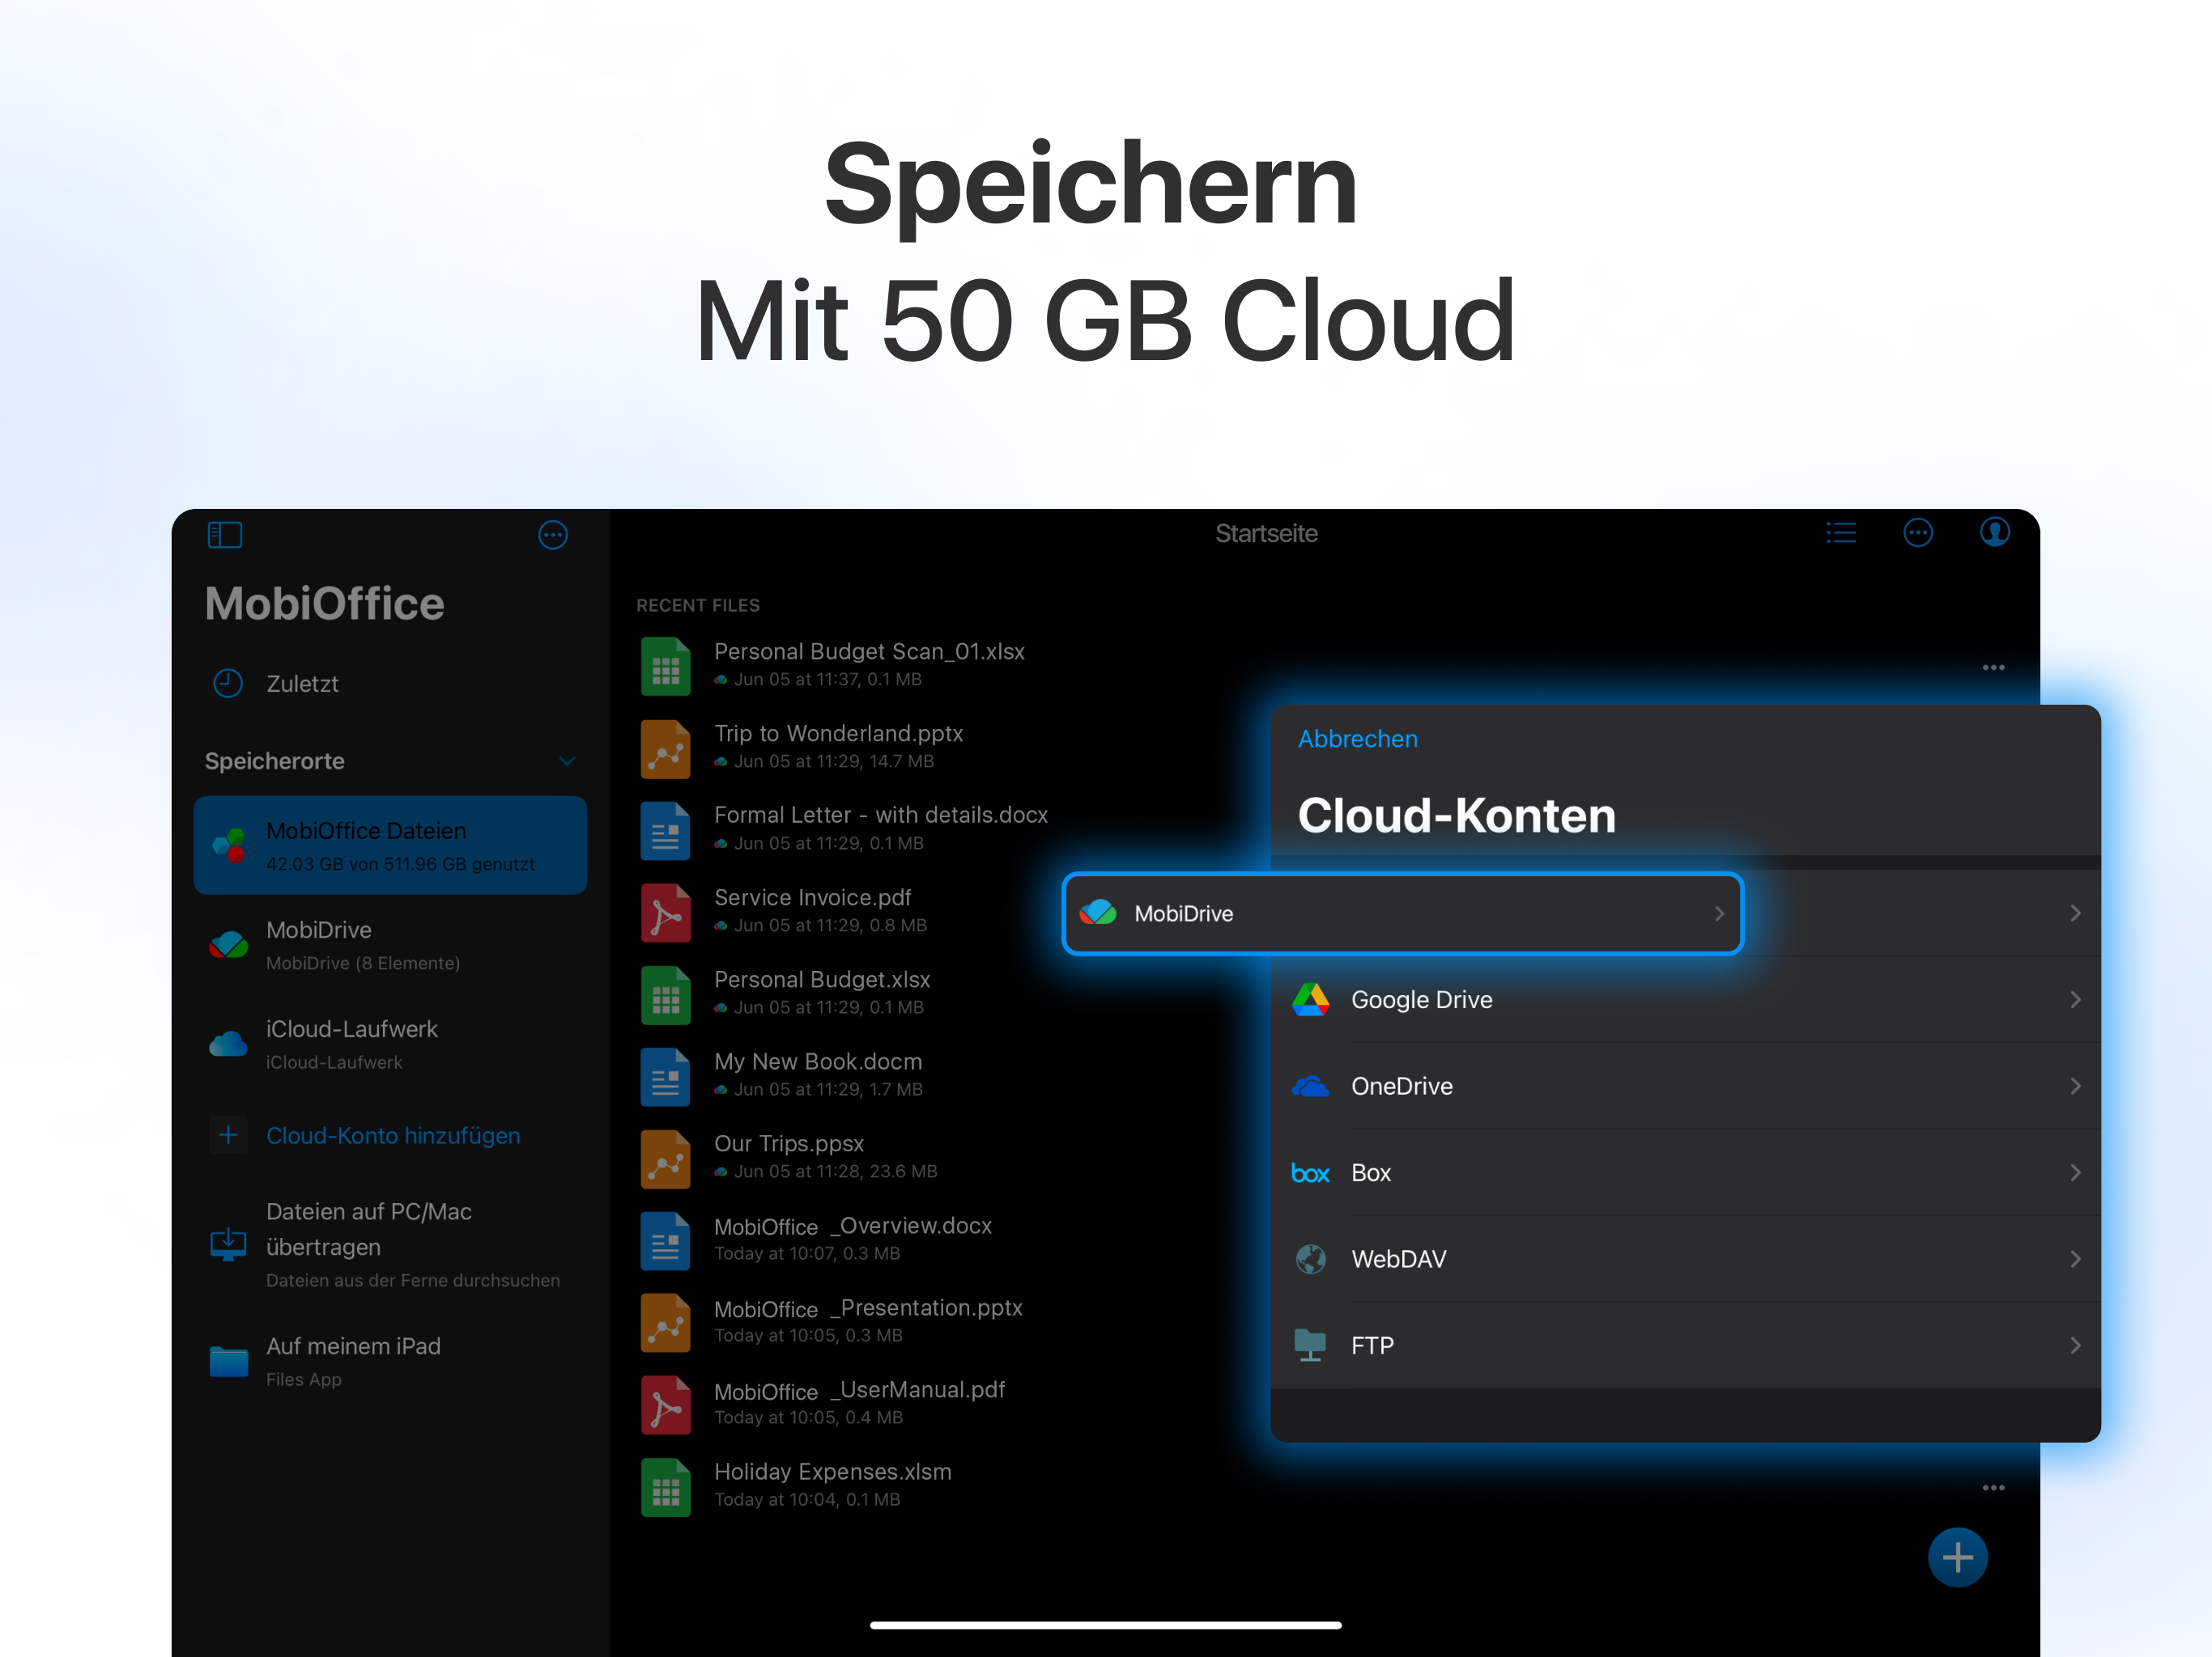Click the My New Book.docm filename
This screenshot has width=2212, height=1657.
[818, 1062]
